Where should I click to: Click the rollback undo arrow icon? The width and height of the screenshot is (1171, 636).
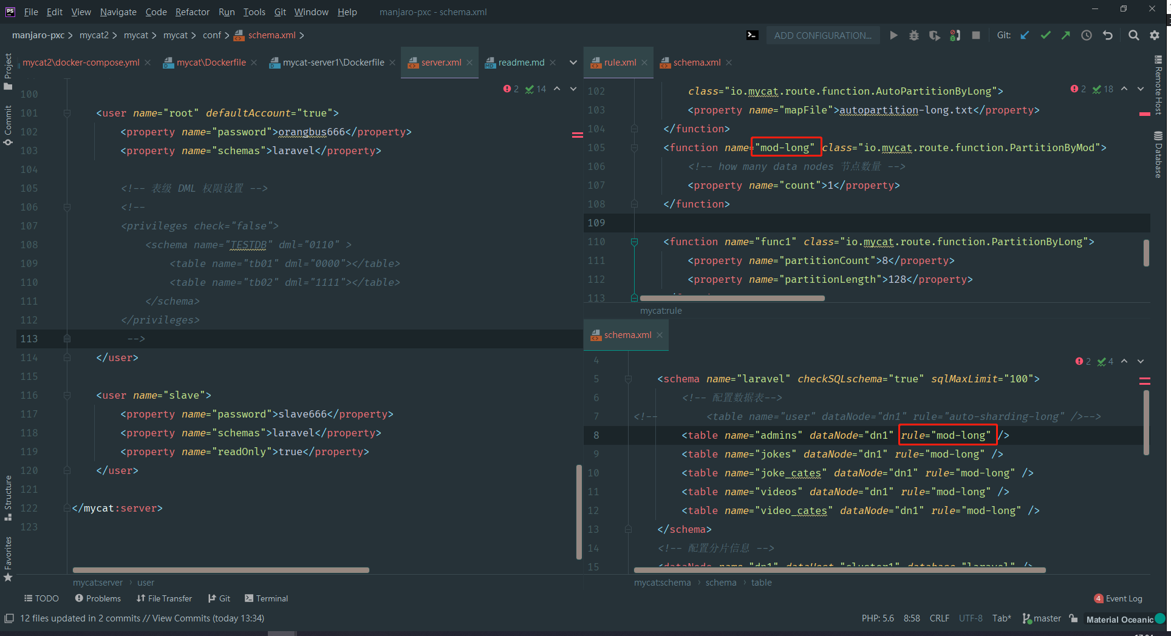(x=1108, y=35)
